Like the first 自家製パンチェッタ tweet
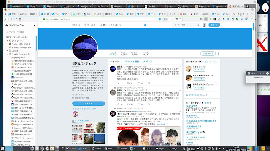Image resolution: width=270 pixels, height=151 pixels. point(138,83)
